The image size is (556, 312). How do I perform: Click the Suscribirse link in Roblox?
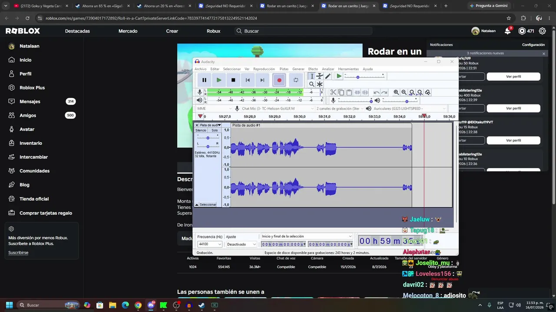(18, 253)
